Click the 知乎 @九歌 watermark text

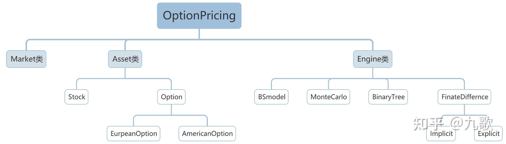tap(453, 124)
